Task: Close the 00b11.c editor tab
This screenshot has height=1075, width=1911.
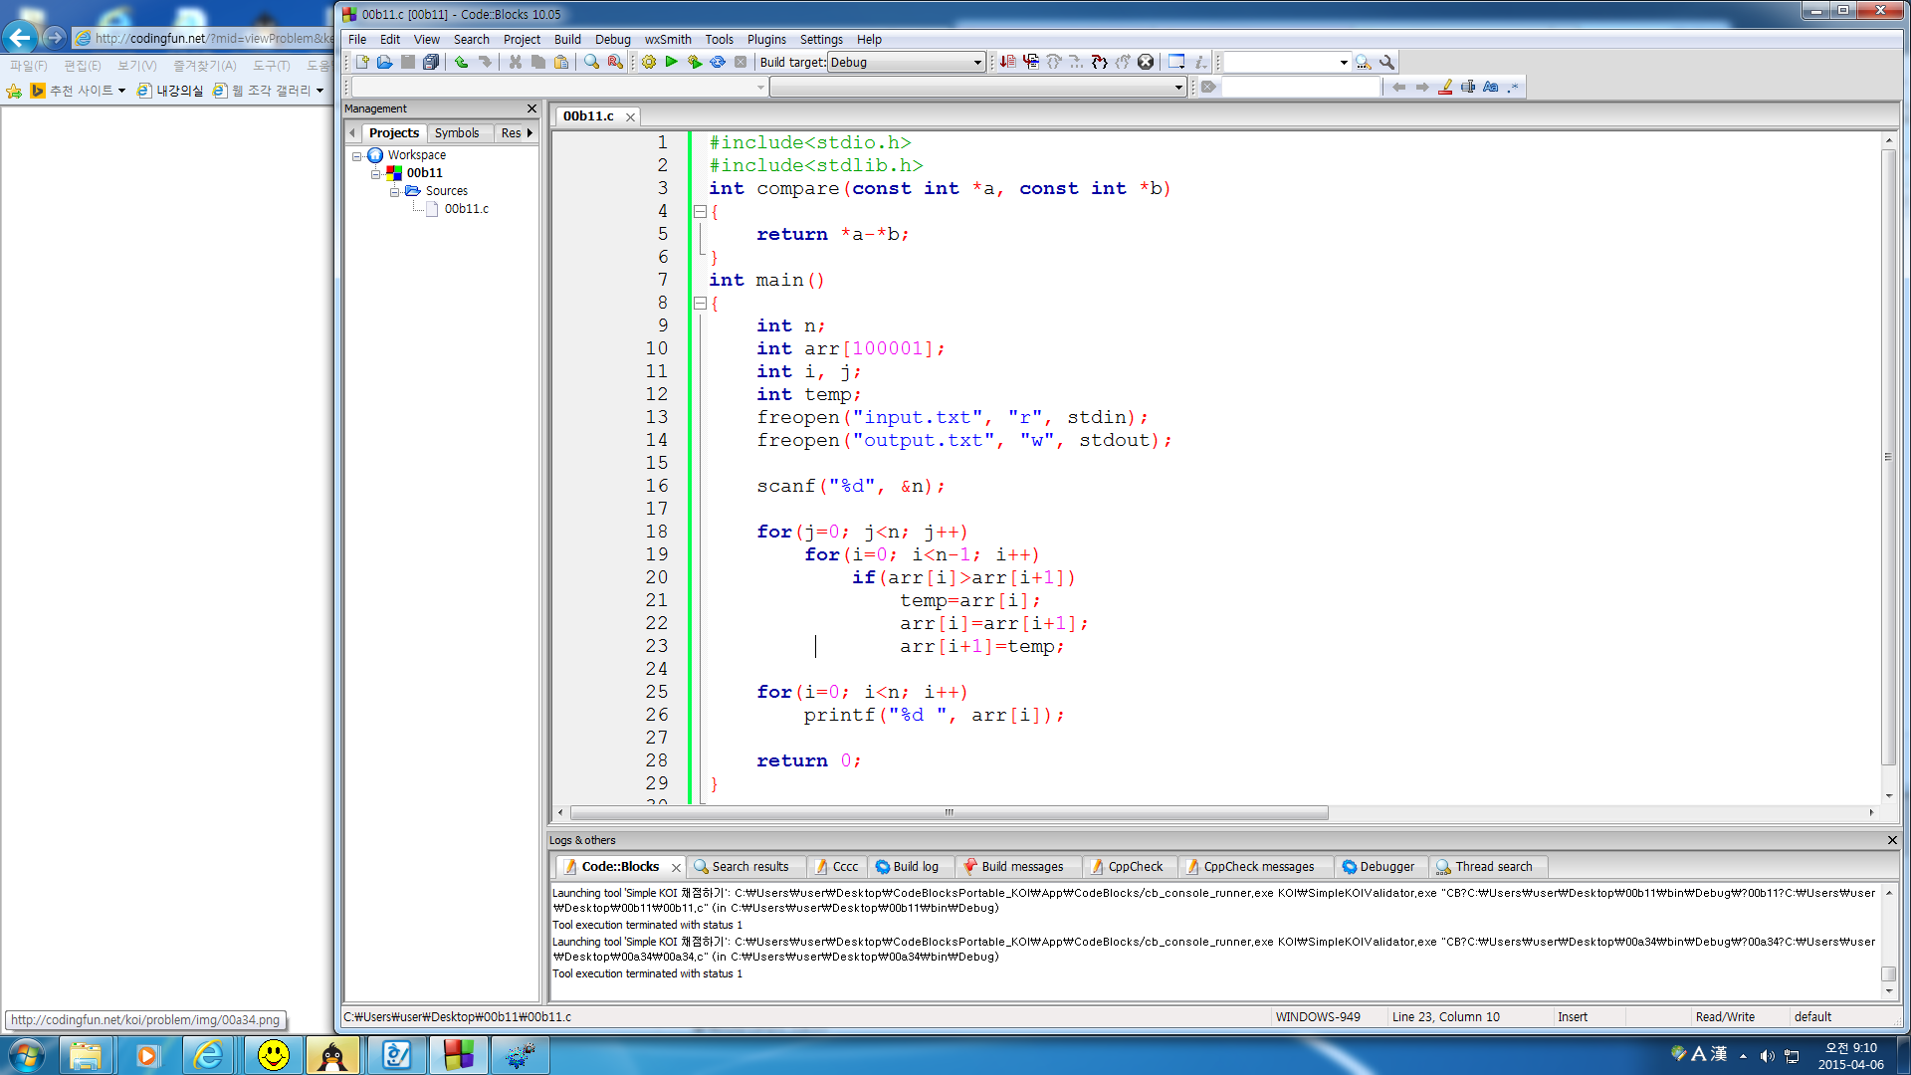Action: (x=630, y=117)
